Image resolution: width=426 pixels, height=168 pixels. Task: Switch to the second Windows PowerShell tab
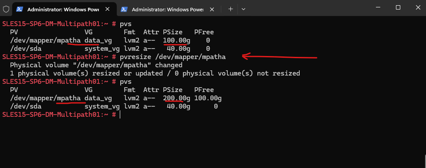pos(169,9)
